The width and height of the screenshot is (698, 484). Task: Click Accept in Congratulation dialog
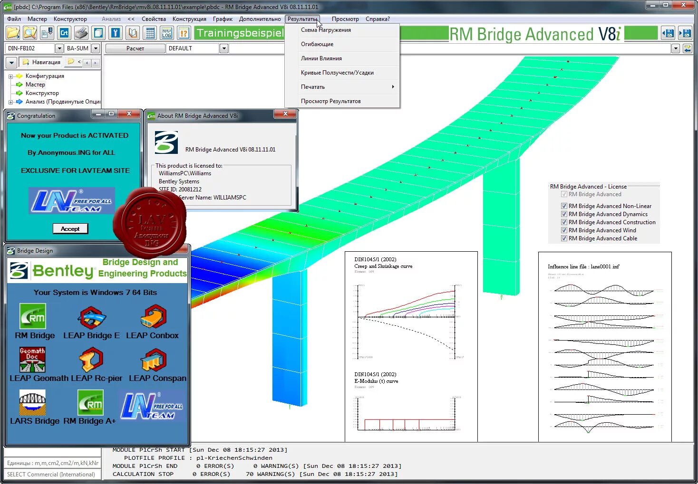(70, 228)
